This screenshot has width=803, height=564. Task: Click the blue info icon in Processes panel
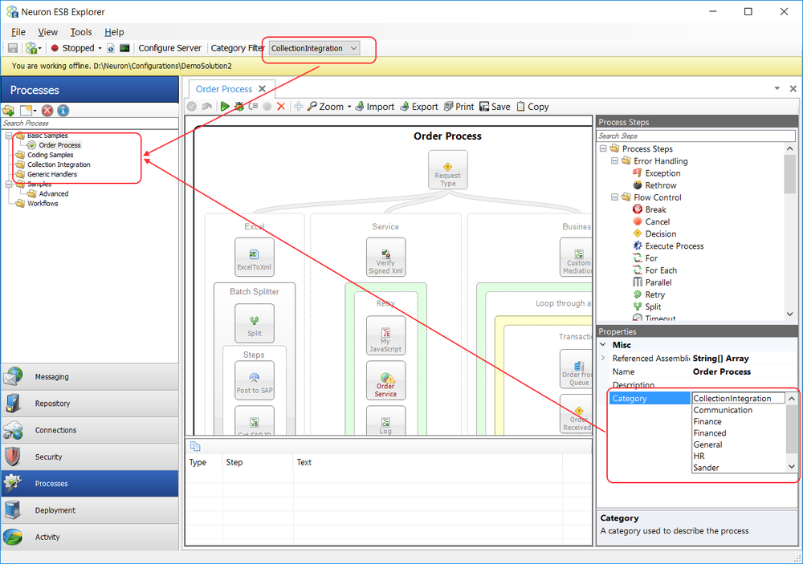(x=63, y=111)
